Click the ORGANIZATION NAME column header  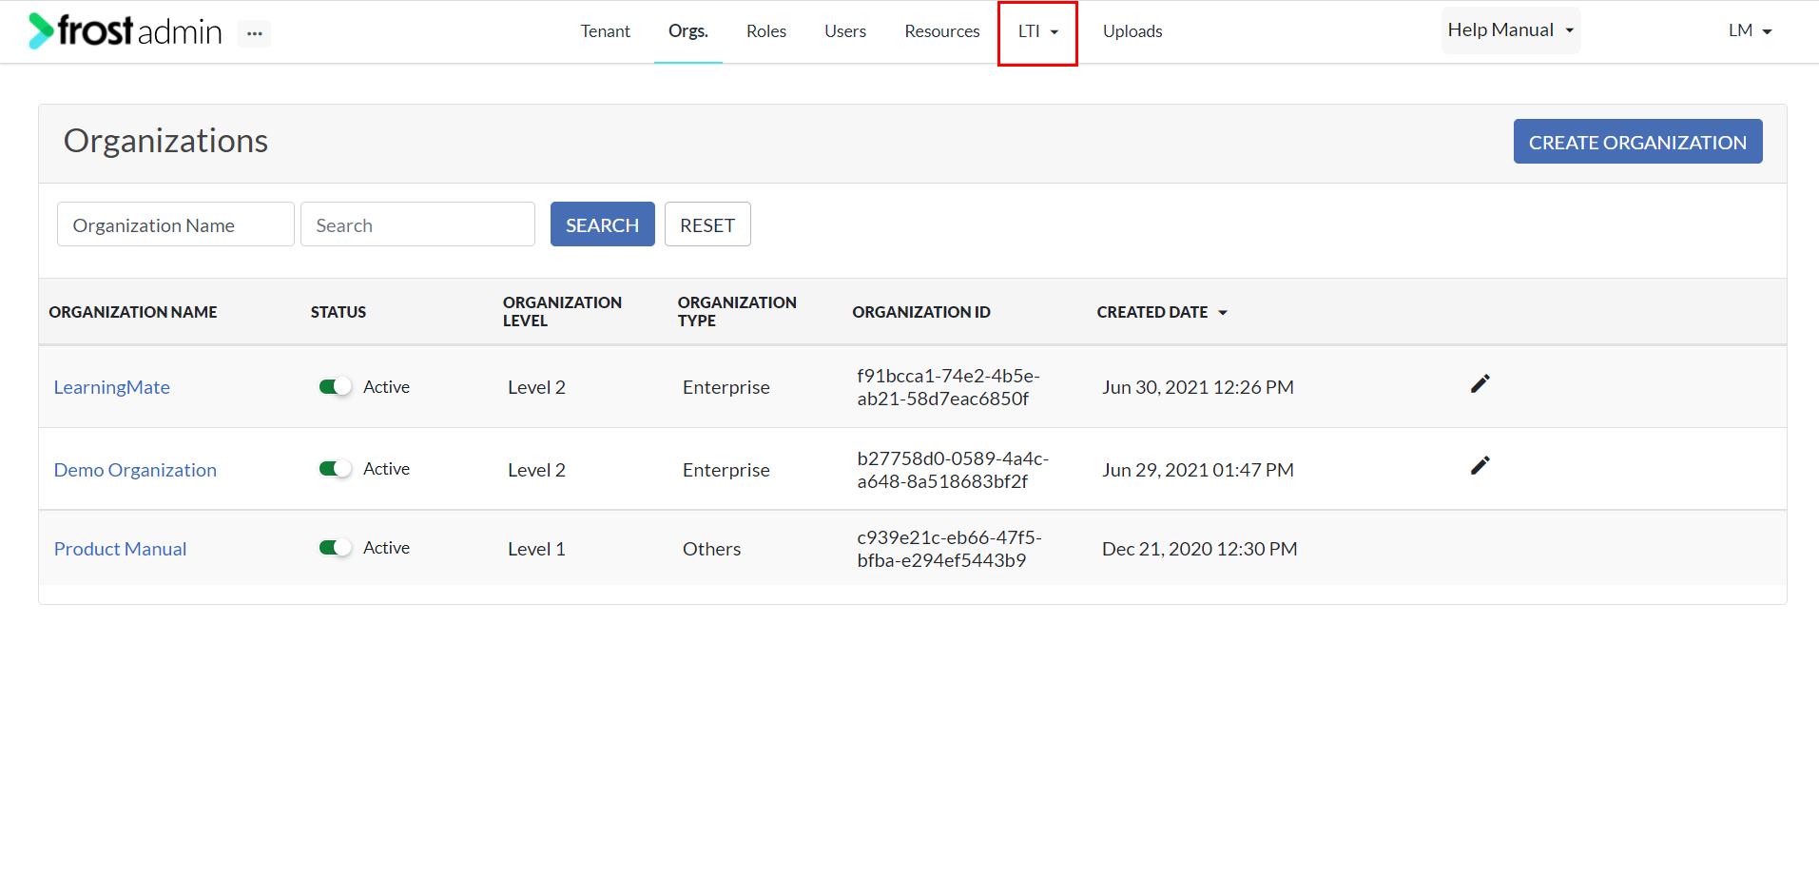(x=132, y=311)
